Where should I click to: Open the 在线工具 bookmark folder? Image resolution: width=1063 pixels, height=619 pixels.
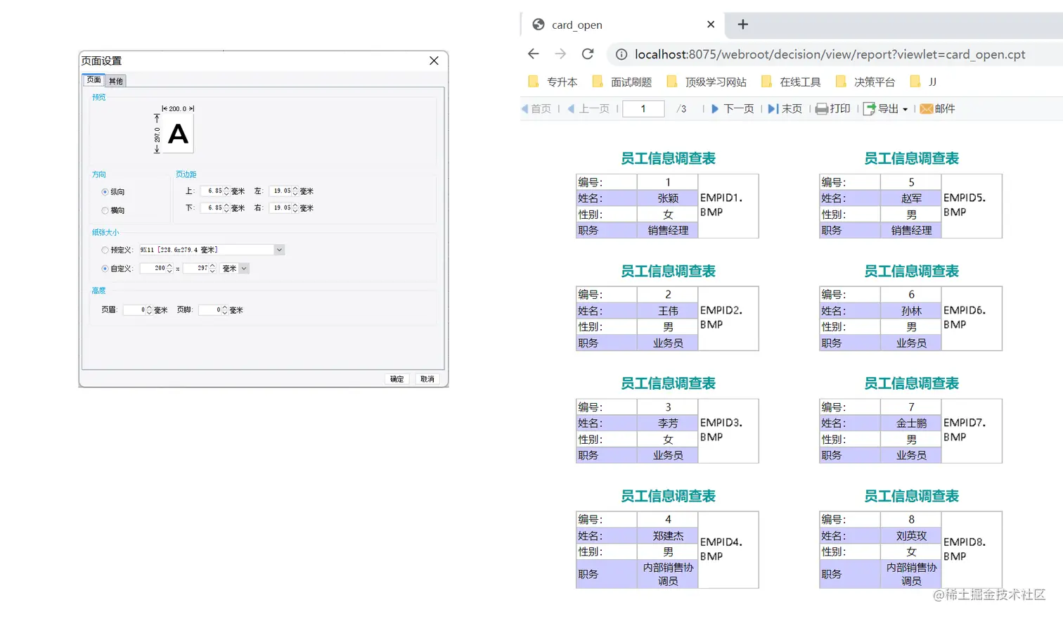[791, 82]
